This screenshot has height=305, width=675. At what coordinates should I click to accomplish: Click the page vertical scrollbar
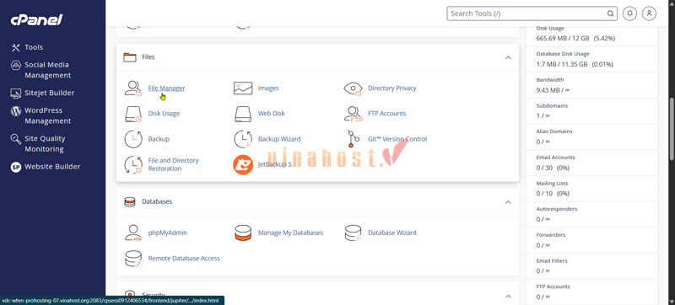(672, 129)
